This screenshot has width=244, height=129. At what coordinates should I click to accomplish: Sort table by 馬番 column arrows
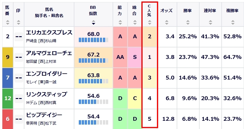(7, 22)
